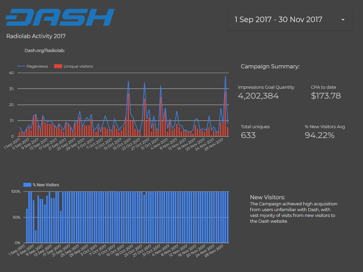This screenshot has width=363, height=272.
Task: Click the 50% y-axis label
Action: click(x=16, y=217)
